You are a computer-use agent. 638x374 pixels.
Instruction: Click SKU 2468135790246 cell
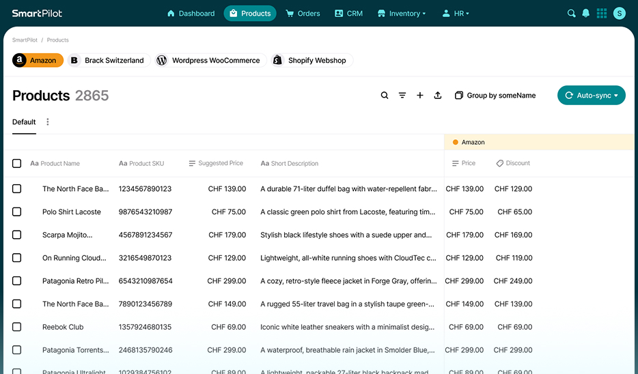click(x=145, y=350)
